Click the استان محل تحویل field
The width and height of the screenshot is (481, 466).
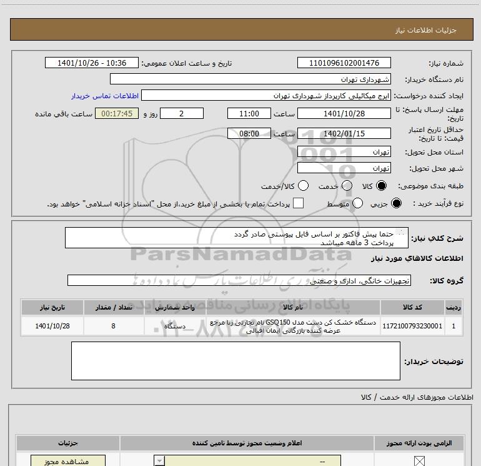[344, 152]
